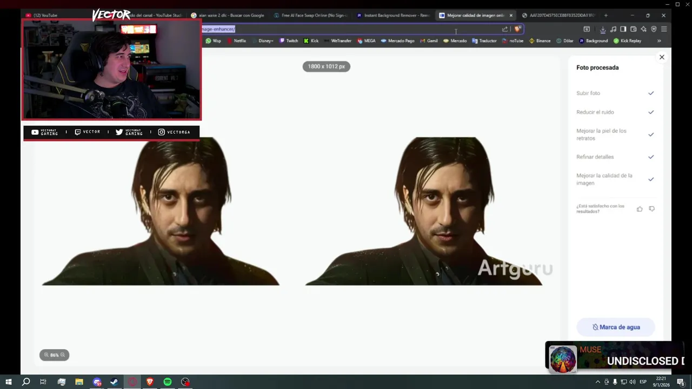The height and width of the screenshot is (389, 692).
Task: Open Task View on taskbar
Action: tap(43, 382)
